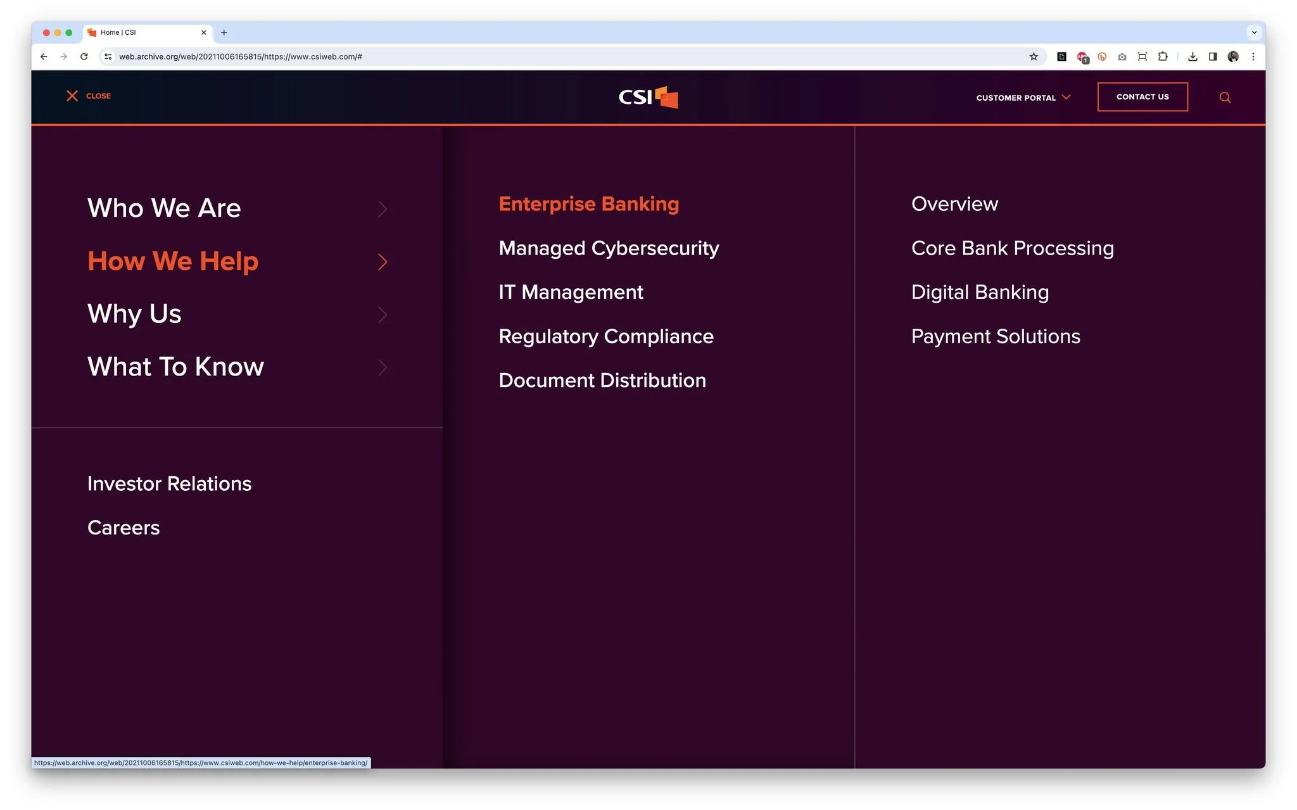
Task: Click the Contact Us button
Action: click(1142, 97)
